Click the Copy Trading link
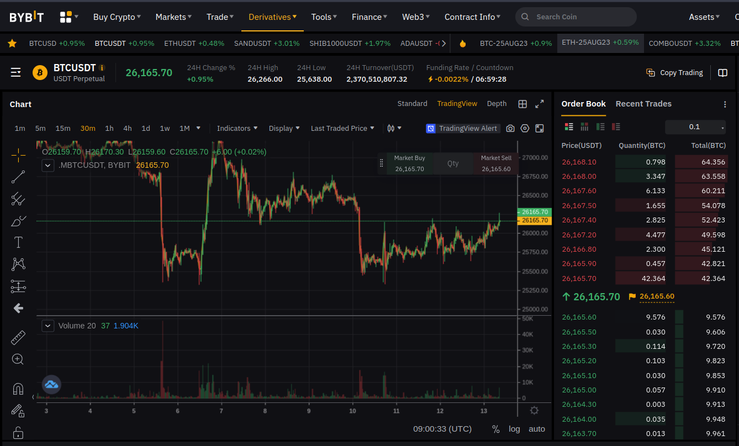 point(675,73)
